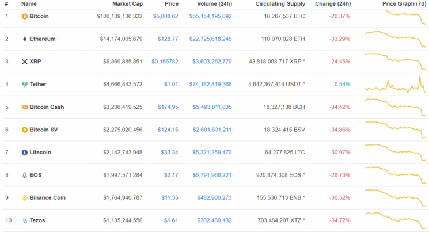Viewport: 429px width, 232px height.
Task: Open the Tether name link
Action: [x=38, y=84]
